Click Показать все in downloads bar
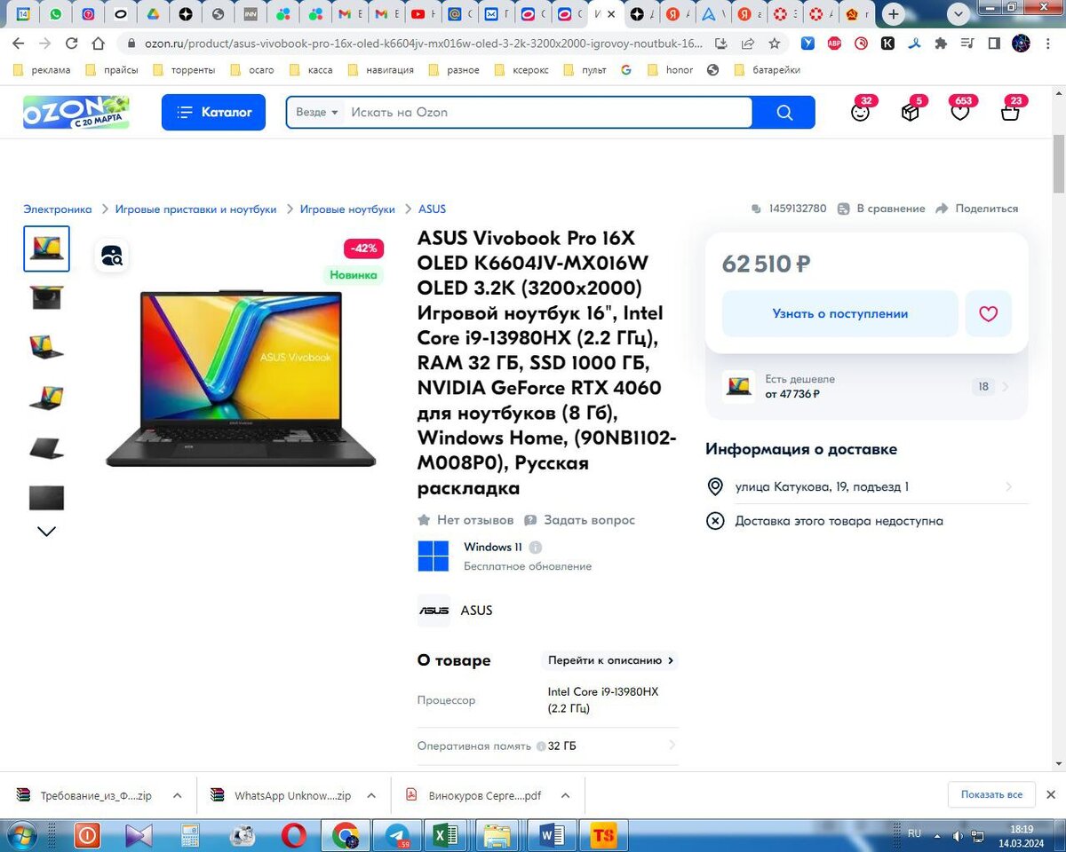This screenshot has height=852, width=1066. (991, 795)
